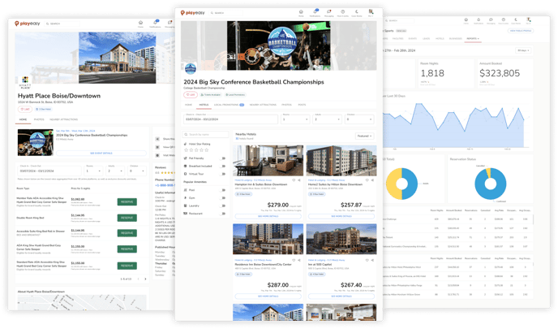Image resolution: width=558 pixels, height=329 pixels.
Task: Like the Hyatt Place Boise/Downtown hotel
Action: pyautogui.click(x=25, y=109)
